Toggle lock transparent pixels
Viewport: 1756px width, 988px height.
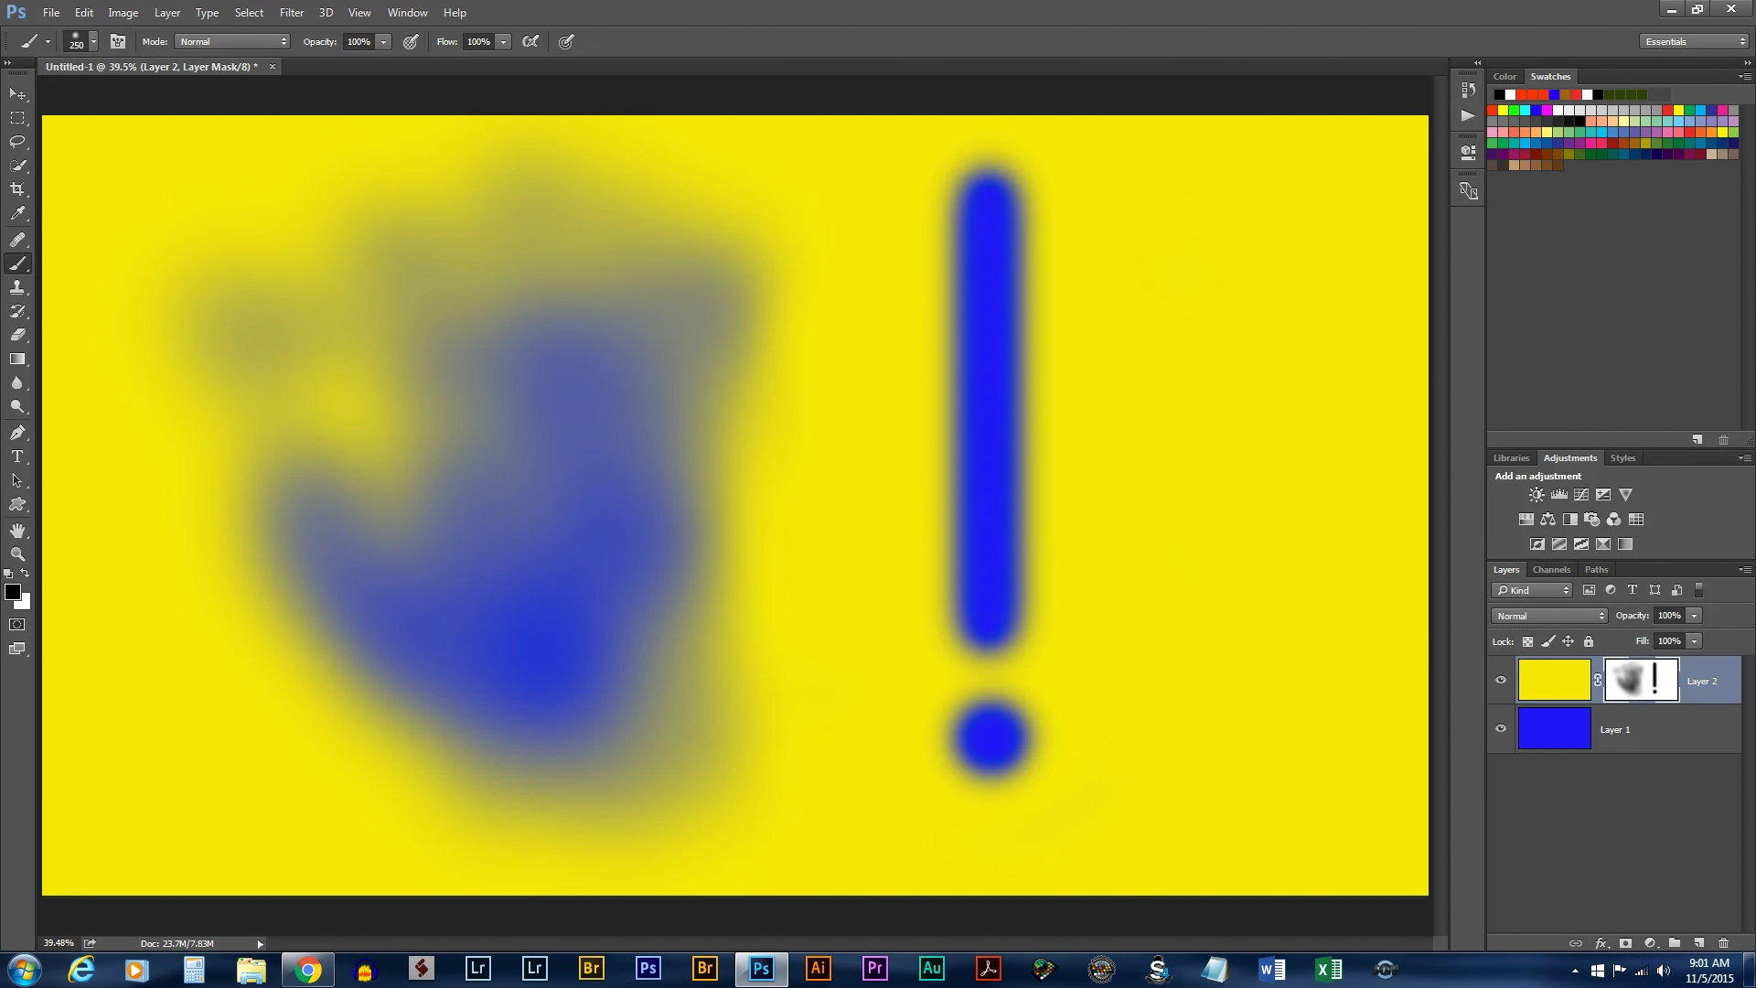pyautogui.click(x=1527, y=642)
